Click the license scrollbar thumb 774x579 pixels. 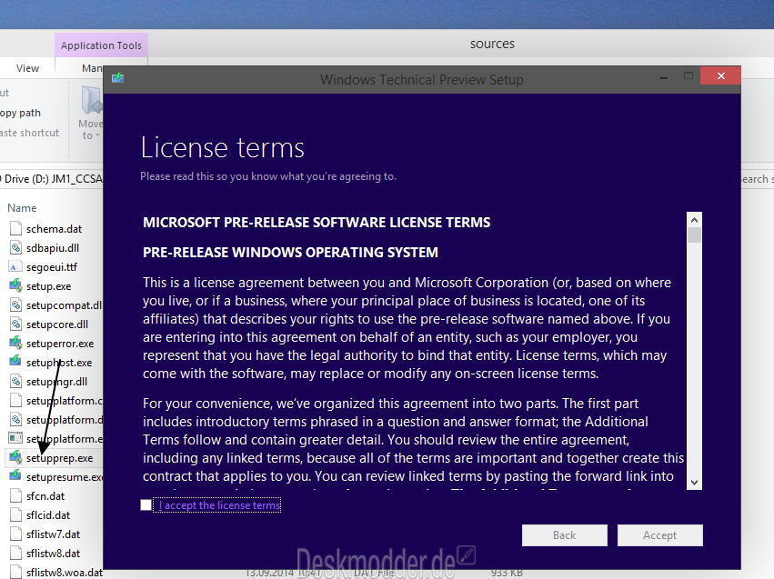click(694, 235)
